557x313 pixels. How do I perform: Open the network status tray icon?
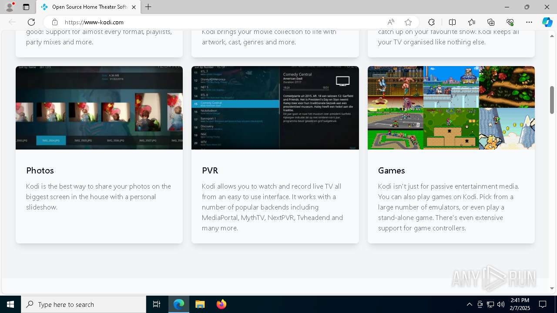[x=490, y=304]
